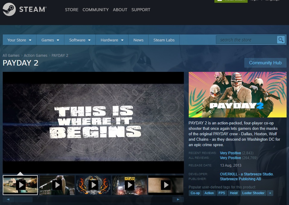Expand the Hardware dropdown
The height and width of the screenshot is (205, 289).
click(112, 40)
